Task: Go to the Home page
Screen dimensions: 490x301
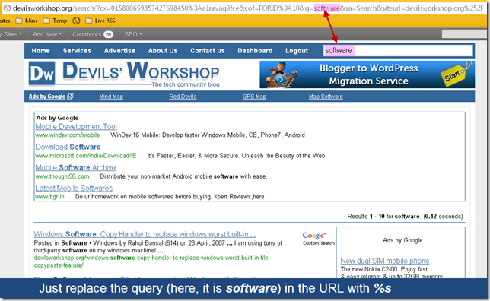Action: (x=40, y=51)
